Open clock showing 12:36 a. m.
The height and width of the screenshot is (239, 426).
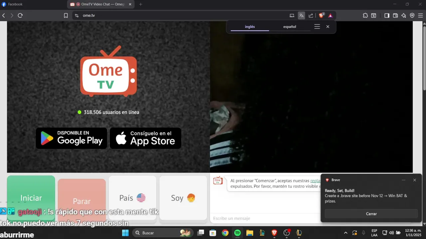(413, 233)
